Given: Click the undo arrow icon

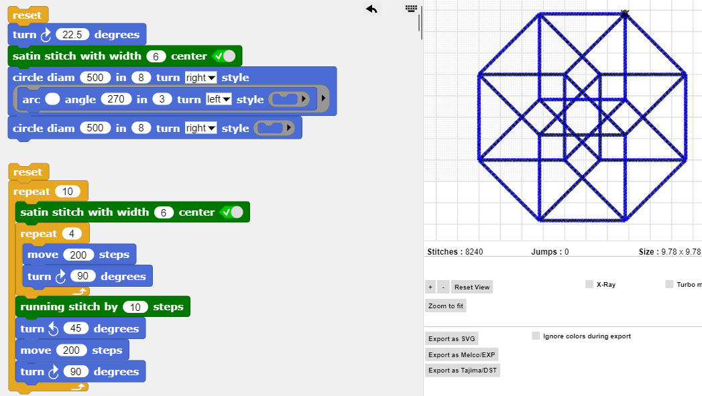Looking at the screenshot, I should (371, 9).
